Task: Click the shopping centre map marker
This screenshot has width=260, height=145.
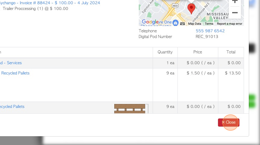Action: [175, 22]
